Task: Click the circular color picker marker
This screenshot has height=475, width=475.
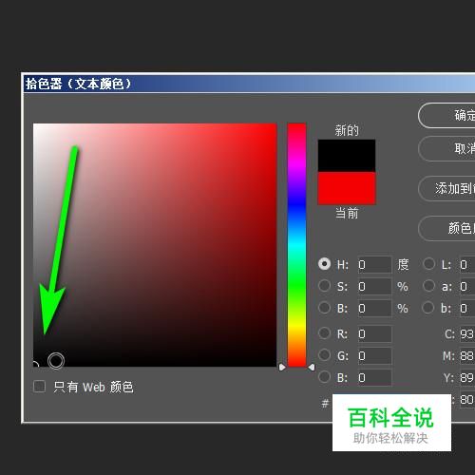Action: [x=56, y=361]
